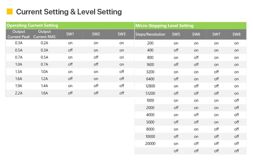Click the SW2 column header

96,34
